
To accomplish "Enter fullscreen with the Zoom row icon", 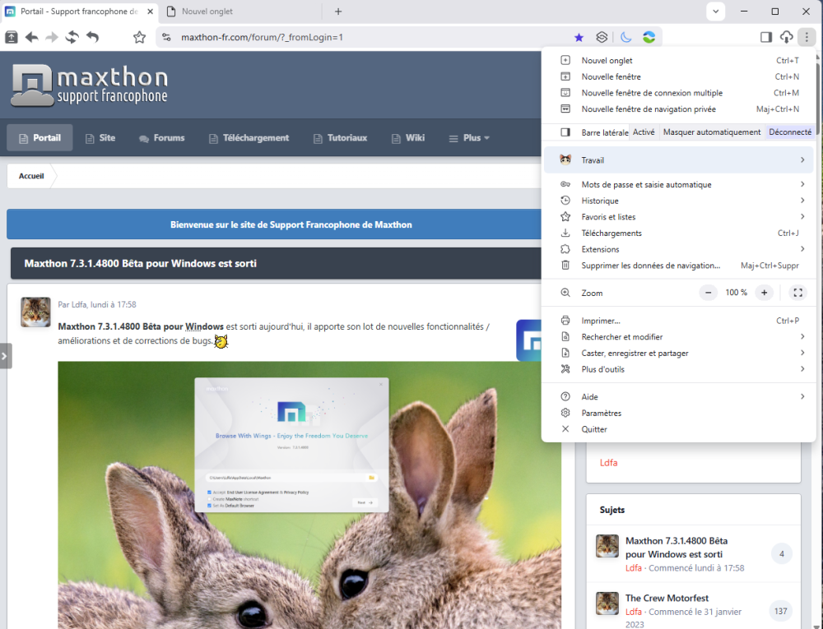I will [x=797, y=293].
